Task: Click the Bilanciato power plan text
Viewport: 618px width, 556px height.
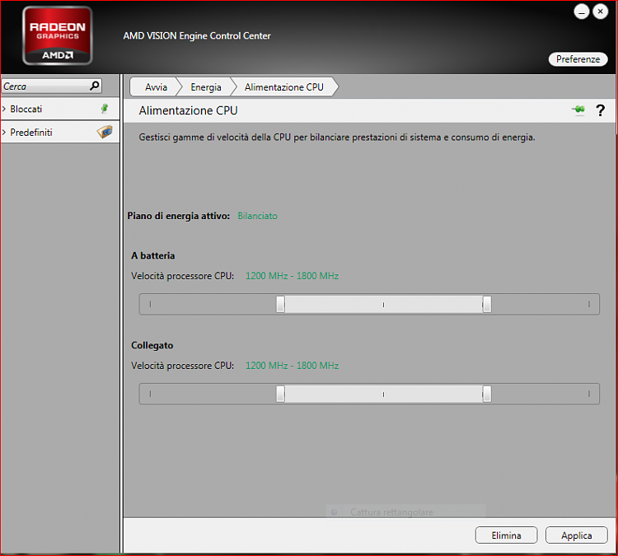Action: click(x=257, y=216)
